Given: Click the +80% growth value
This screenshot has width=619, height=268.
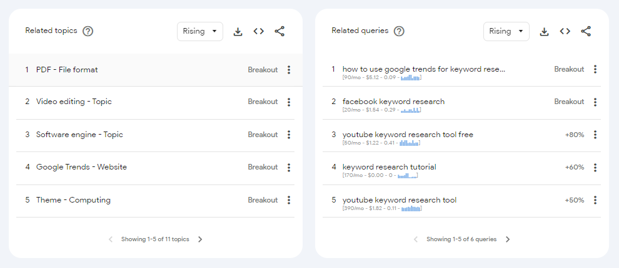Looking at the screenshot, I should coord(575,135).
